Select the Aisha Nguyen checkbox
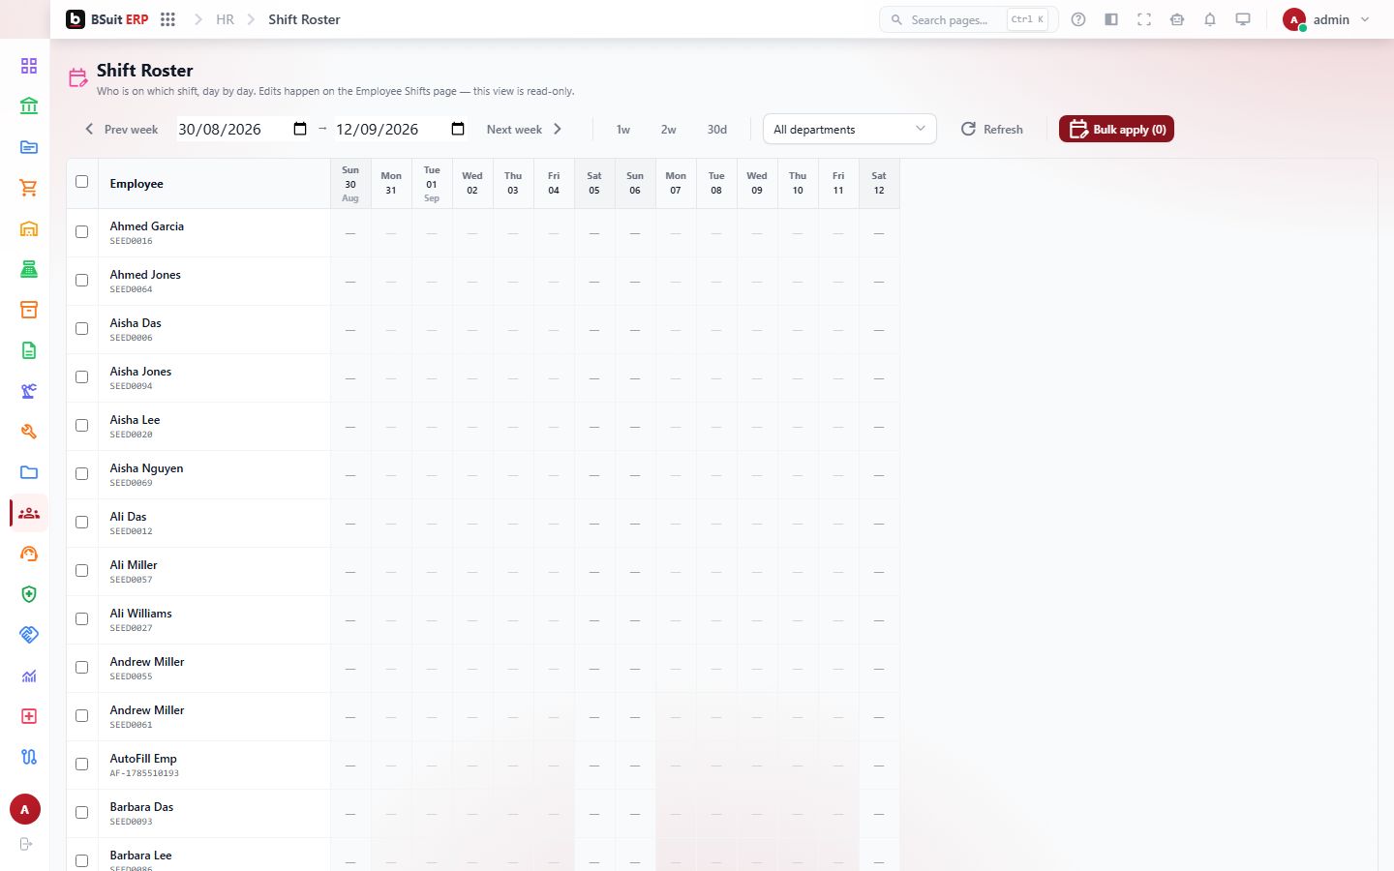Image resolution: width=1394 pixels, height=871 pixels. (x=82, y=474)
